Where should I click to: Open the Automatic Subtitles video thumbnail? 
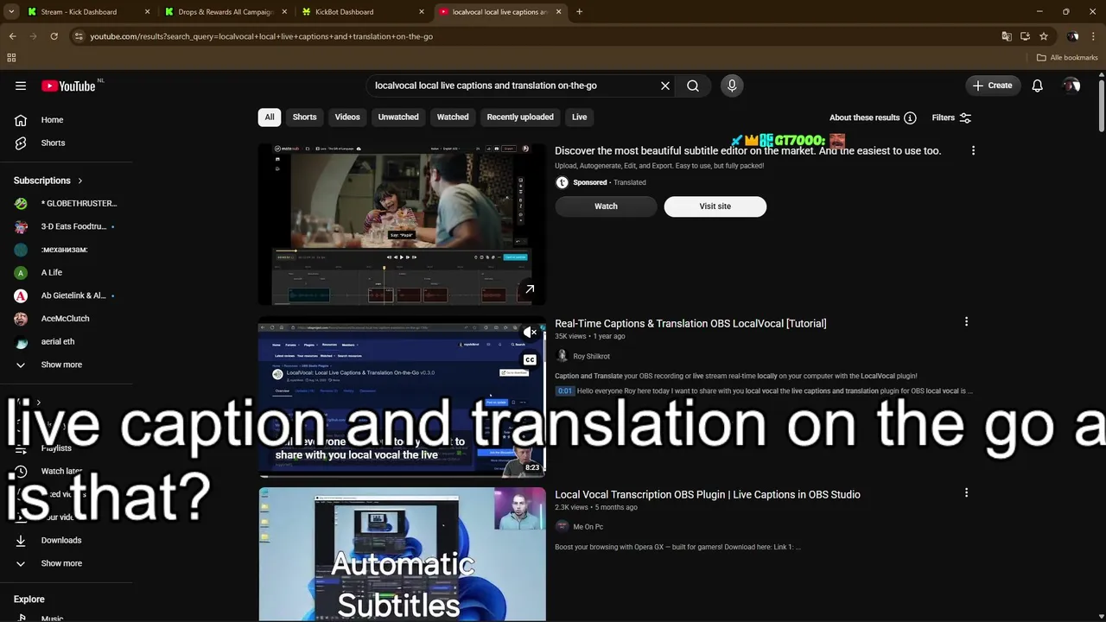(402, 554)
